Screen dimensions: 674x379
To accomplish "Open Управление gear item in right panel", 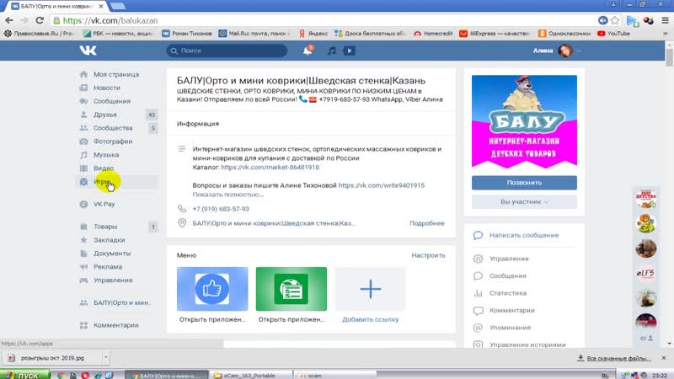I will point(509,259).
